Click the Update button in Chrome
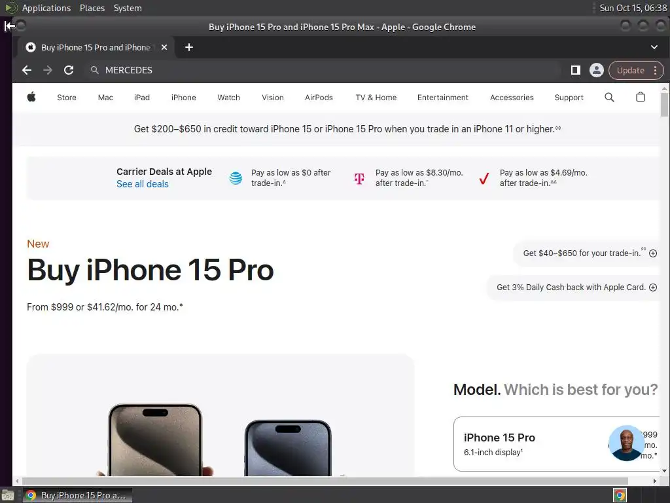670x503 pixels. (x=630, y=70)
